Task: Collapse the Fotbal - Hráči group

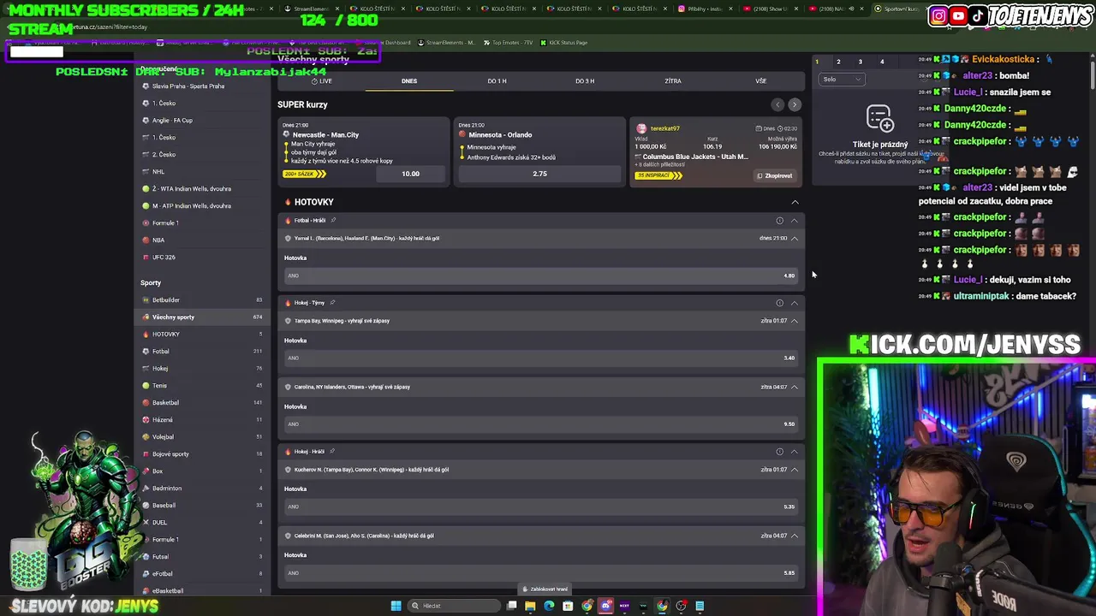Action: [x=795, y=220]
